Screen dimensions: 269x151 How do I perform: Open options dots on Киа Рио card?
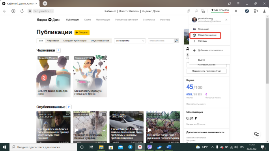coord(140,114)
